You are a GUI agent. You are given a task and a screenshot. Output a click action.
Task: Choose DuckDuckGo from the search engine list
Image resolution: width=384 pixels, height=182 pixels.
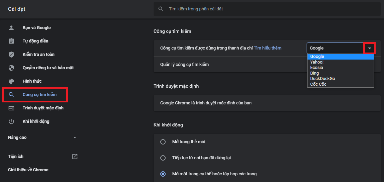pos(323,79)
